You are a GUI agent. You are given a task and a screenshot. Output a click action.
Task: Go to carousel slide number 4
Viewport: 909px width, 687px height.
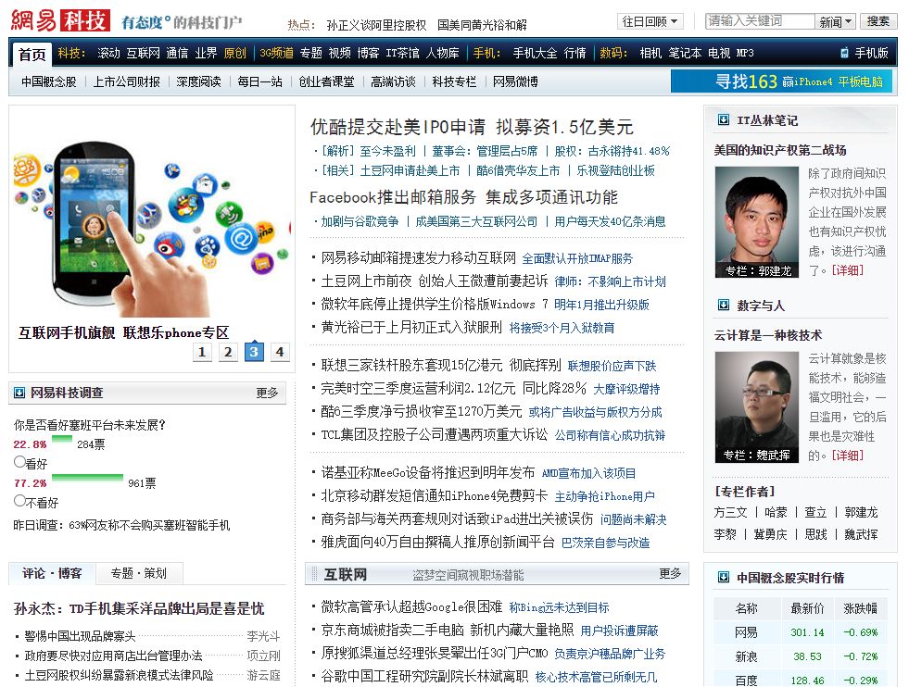[280, 352]
